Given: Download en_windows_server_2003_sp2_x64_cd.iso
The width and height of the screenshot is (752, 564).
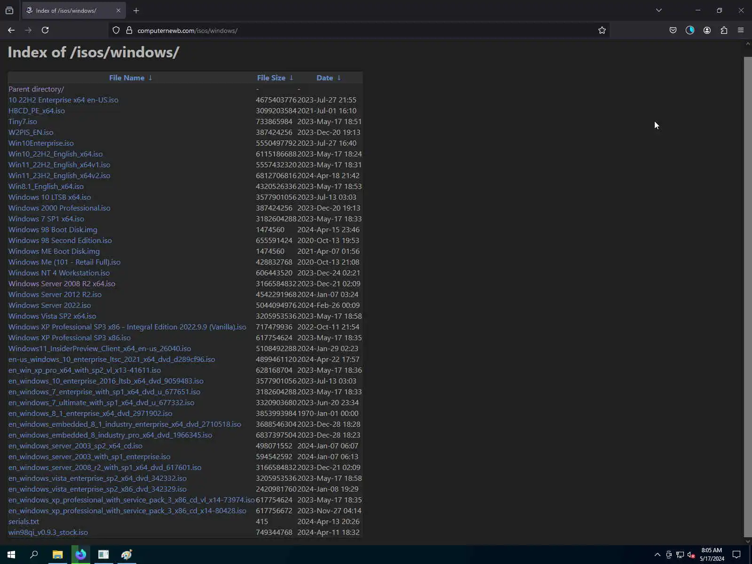Looking at the screenshot, I should (x=75, y=446).
